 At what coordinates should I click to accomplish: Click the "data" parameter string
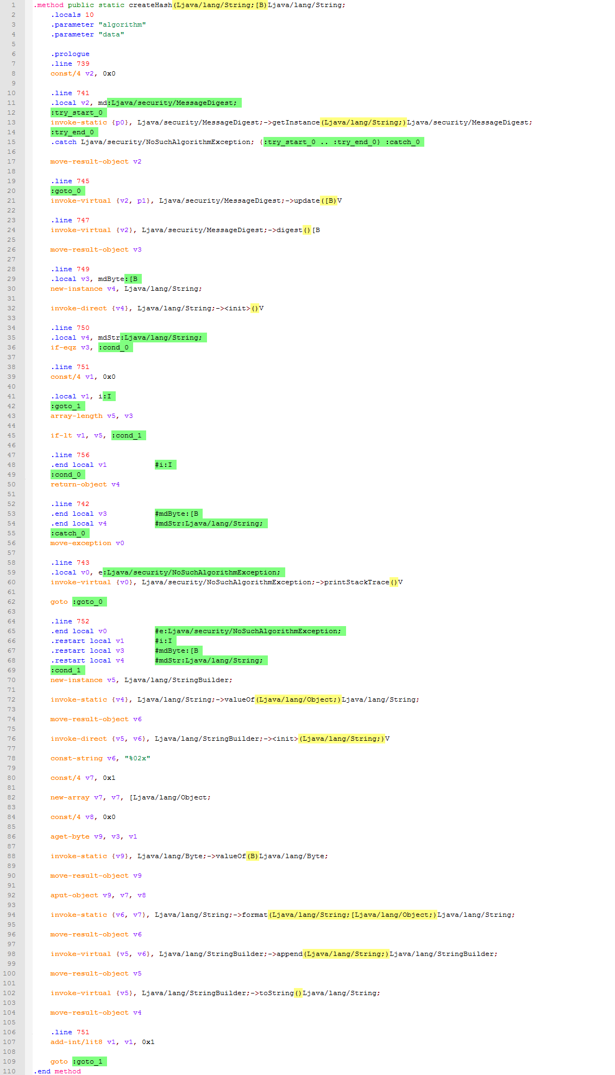tap(111, 34)
